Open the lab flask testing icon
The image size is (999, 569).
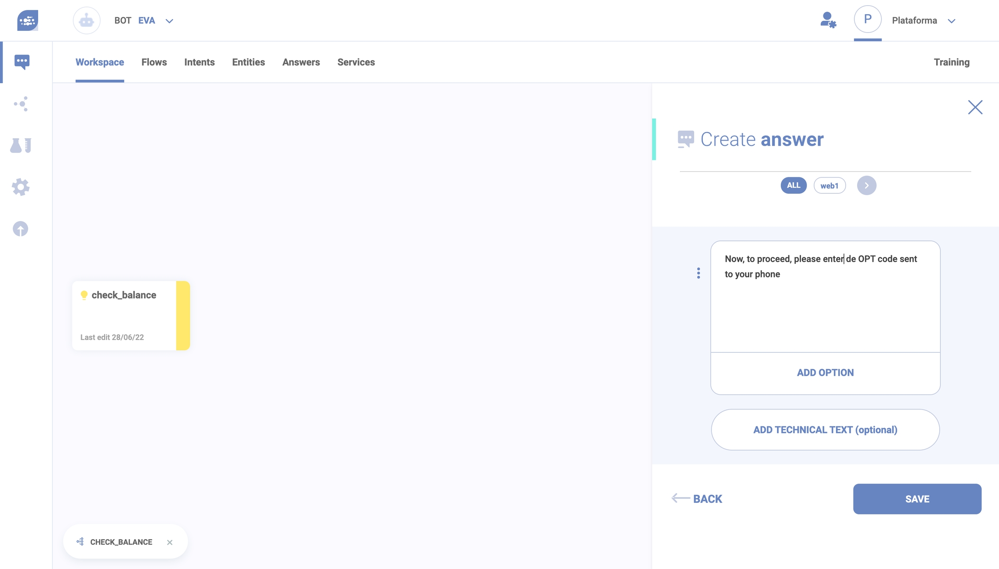21,145
